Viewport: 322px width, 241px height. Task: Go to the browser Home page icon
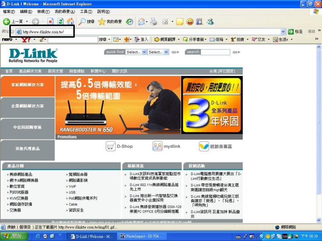point(70,22)
